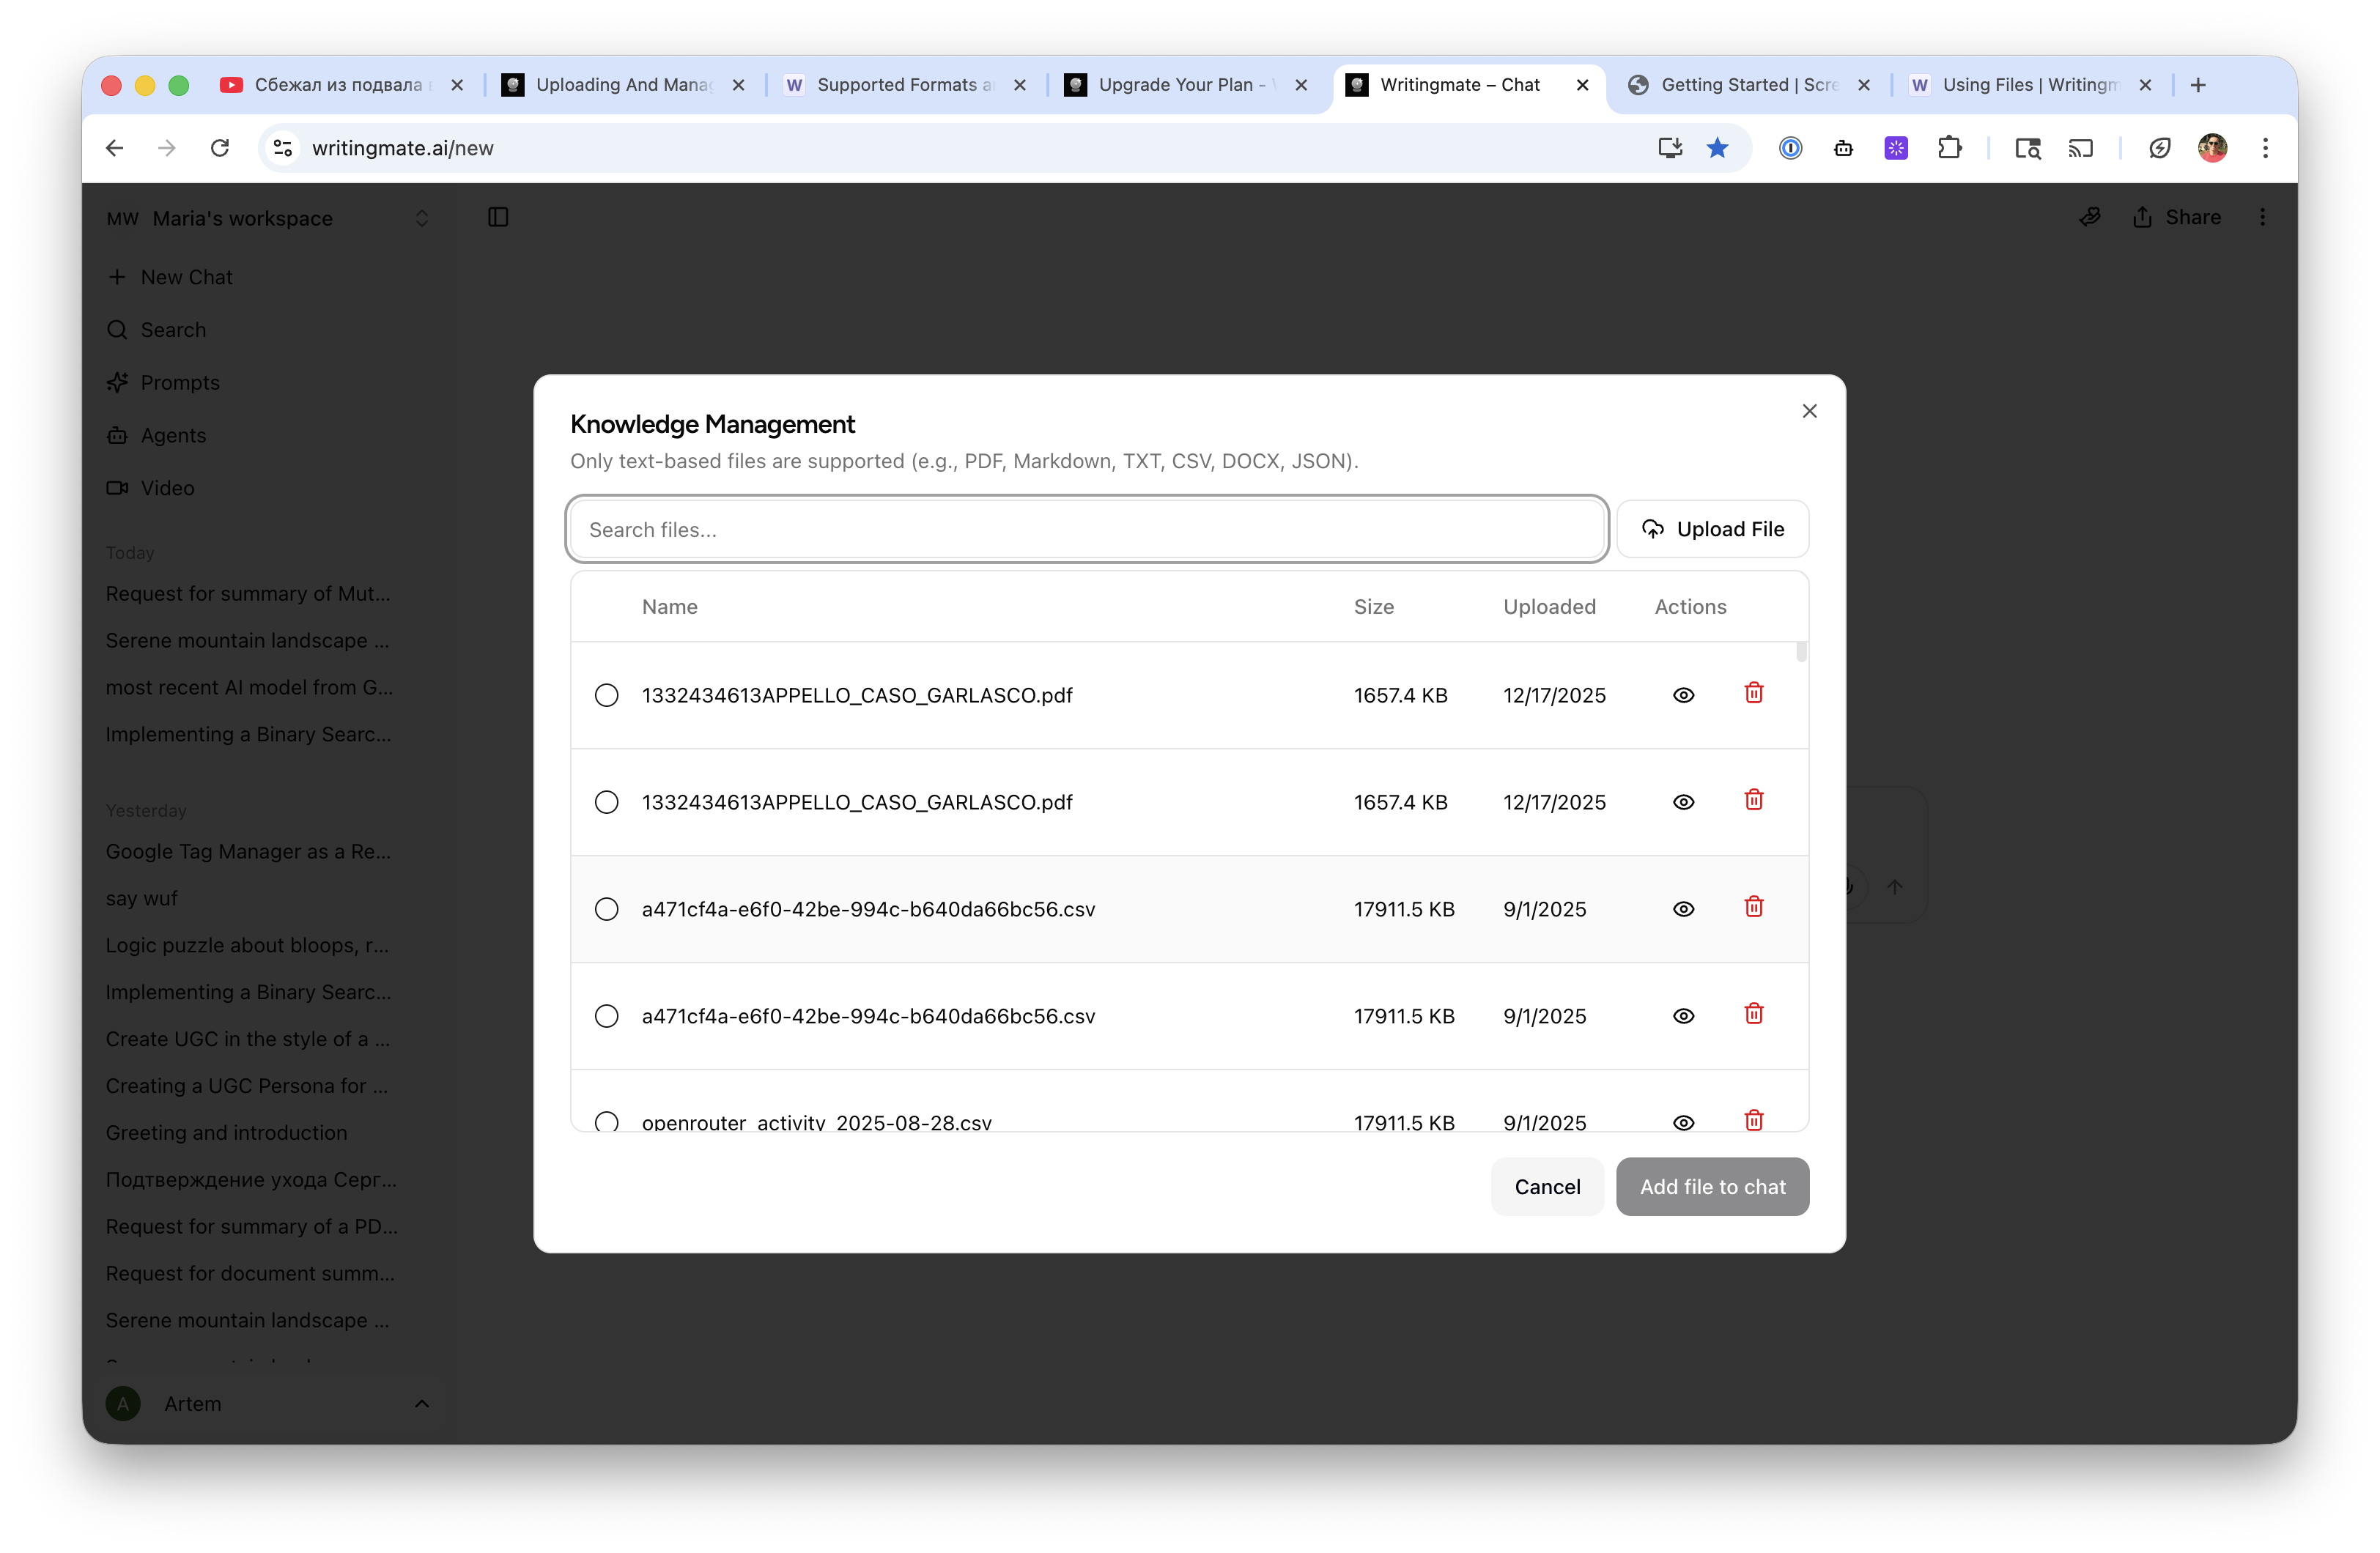Preview the second APPELLO pdf with eye icon
Image resolution: width=2380 pixels, height=1553 pixels.
[1683, 802]
